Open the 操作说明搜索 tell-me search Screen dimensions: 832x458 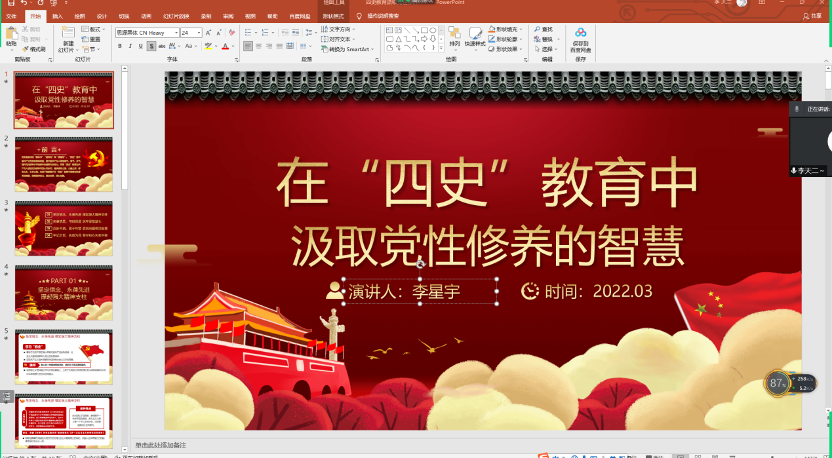[x=378, y=16]
